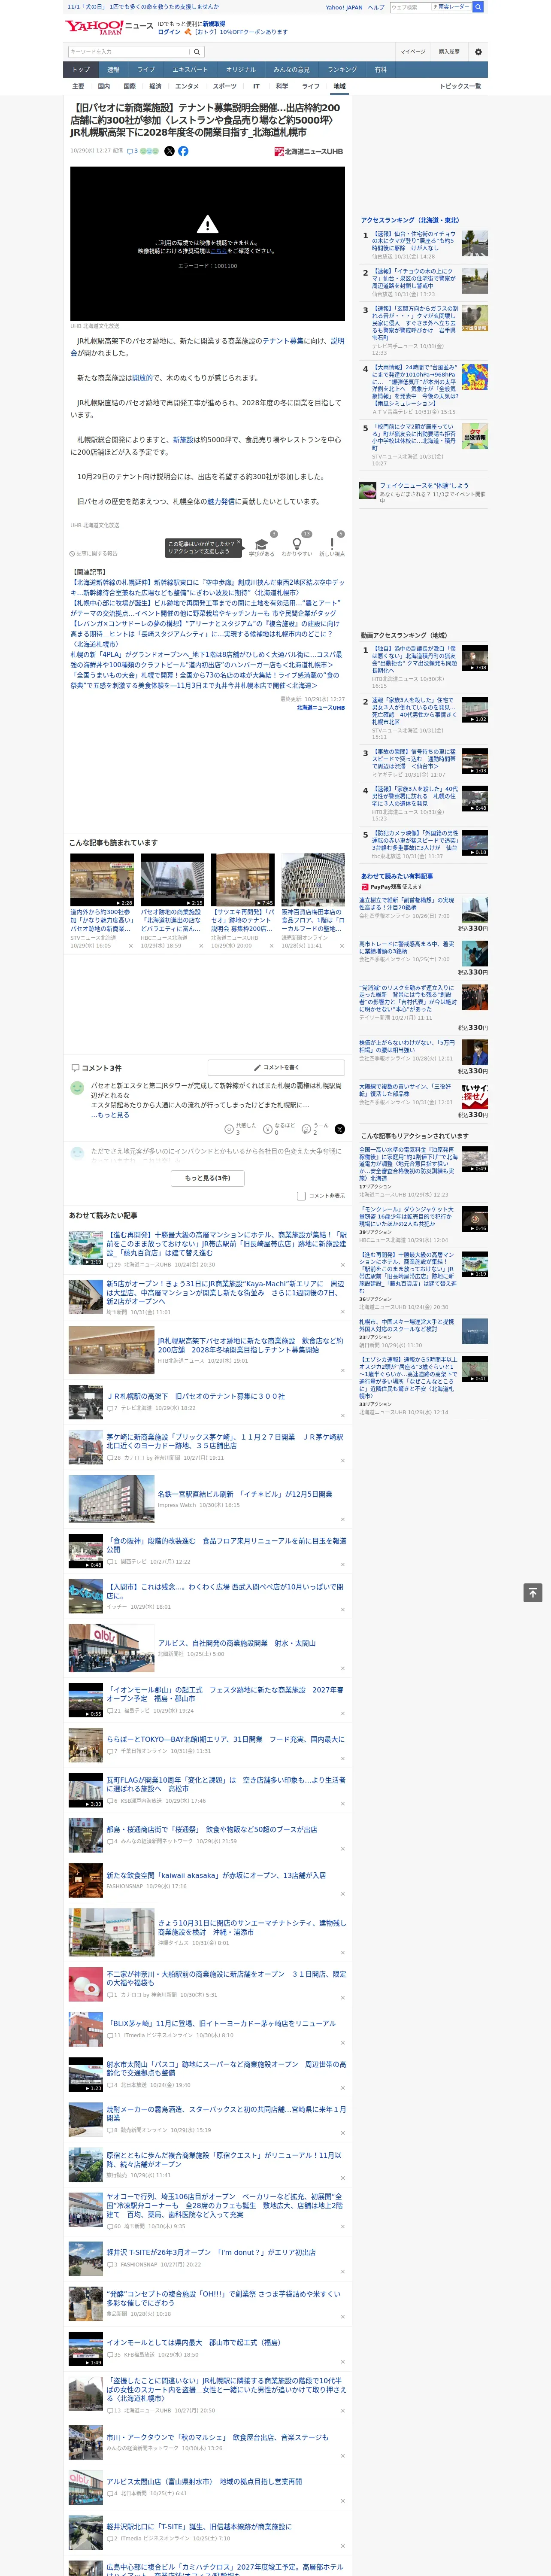Share article on X icon
The image size is (551, 2576).
pos(169,151)
